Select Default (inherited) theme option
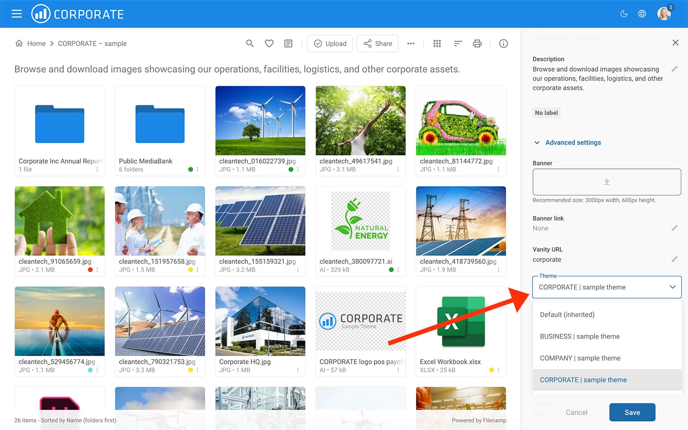The image size is (688, 430). click(x=607, y=315)
